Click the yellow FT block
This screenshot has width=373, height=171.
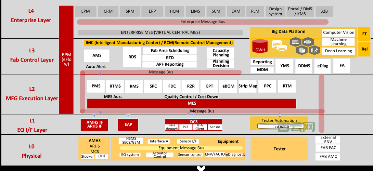(x=364, y=34)
